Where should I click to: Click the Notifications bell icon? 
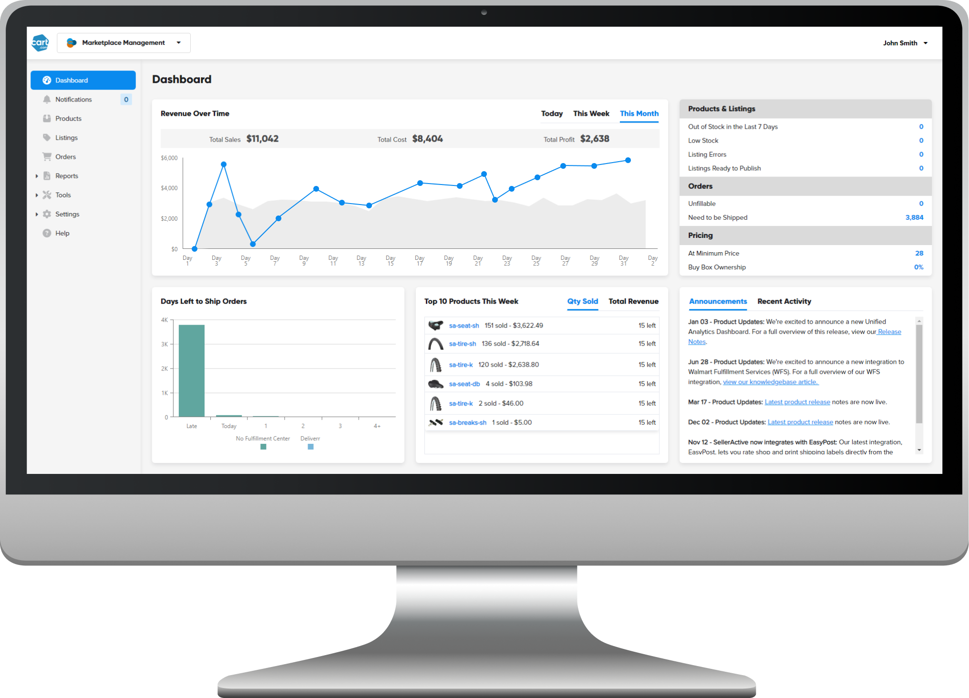(47, 99)
